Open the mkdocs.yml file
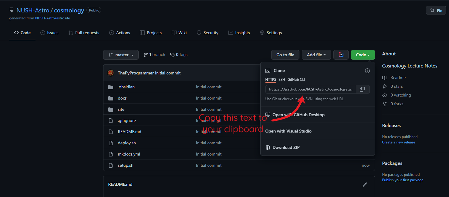 [x=129, y=154]
